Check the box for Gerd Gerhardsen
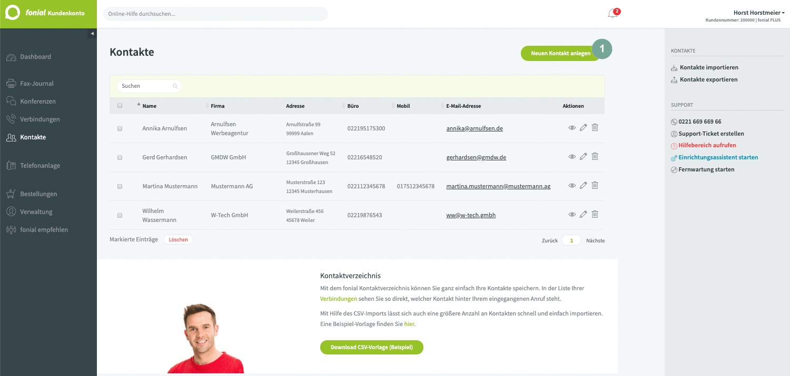Screen dimensions: 790x376 click(120, 157)
